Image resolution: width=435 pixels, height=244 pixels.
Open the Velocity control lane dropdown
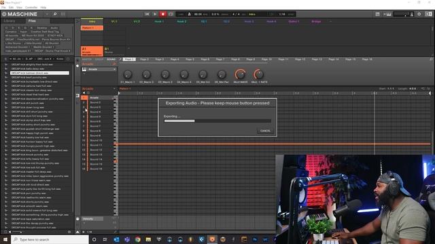coord(92,219)
